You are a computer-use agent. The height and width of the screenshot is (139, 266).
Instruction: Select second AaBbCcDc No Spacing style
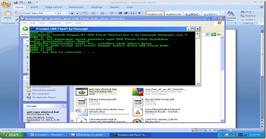pyautogui.click(x=174, y=14)
